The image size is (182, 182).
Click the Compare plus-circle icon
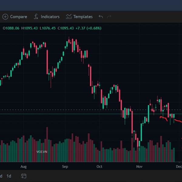click(5, 17)
